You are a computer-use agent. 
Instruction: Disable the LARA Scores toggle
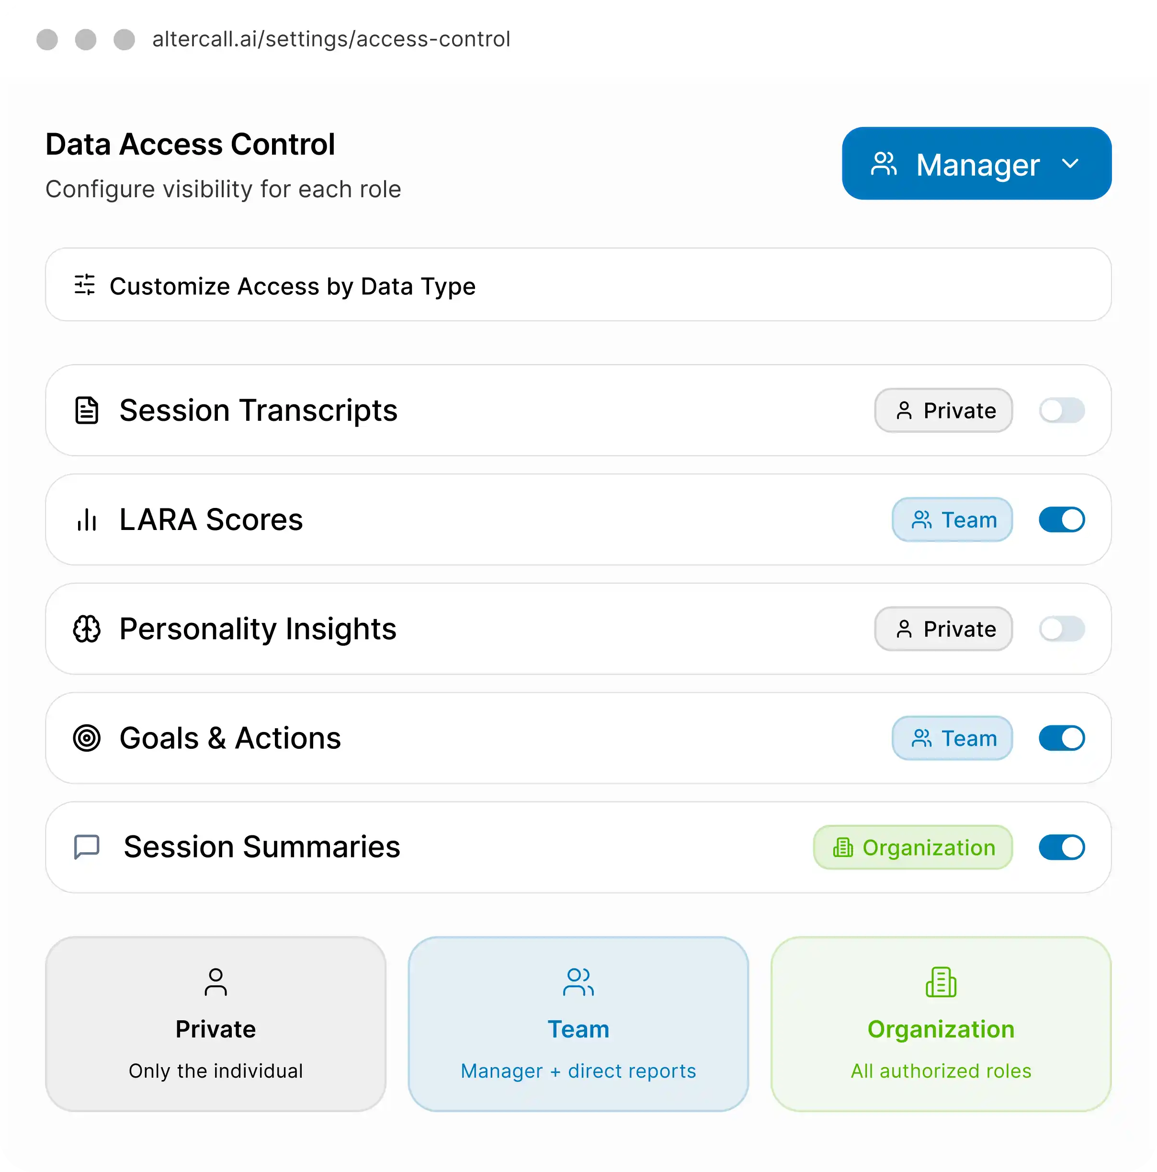tap(1062, 520)
